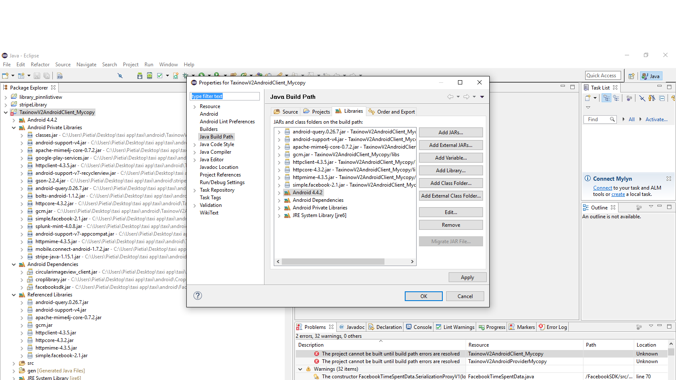Viewport: 676px width, 380px height.
Task: Select gson-2.2.4.jar in Package Explorer
Action: click(50, 181)
